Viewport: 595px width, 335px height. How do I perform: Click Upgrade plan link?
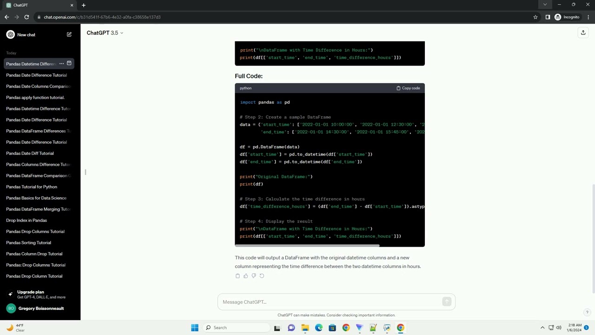pos(40,295)
